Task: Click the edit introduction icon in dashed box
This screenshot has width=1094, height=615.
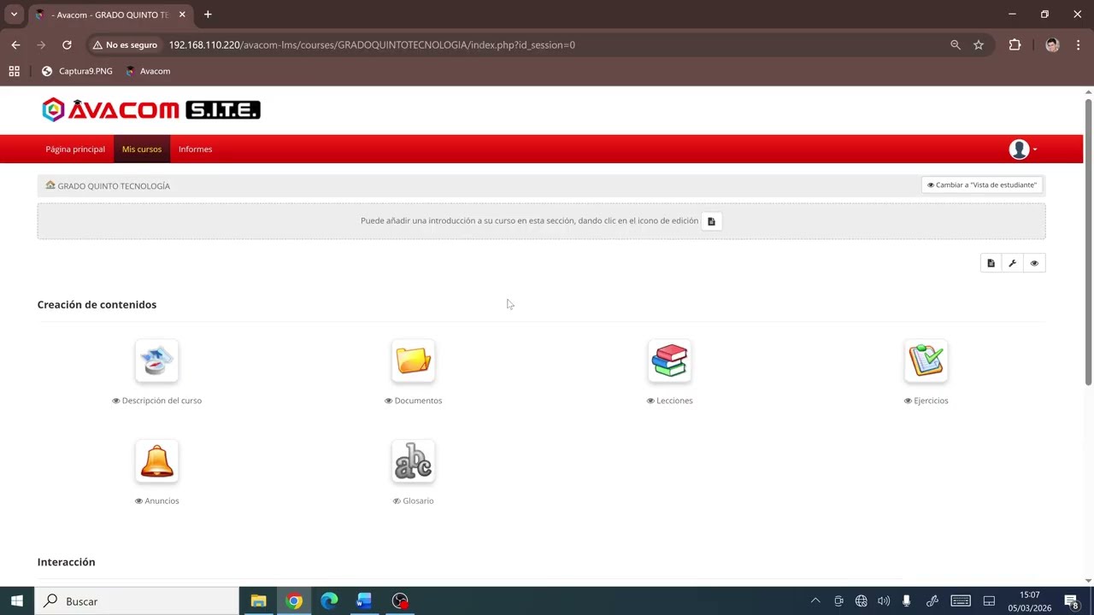Action: click(711, 221)
